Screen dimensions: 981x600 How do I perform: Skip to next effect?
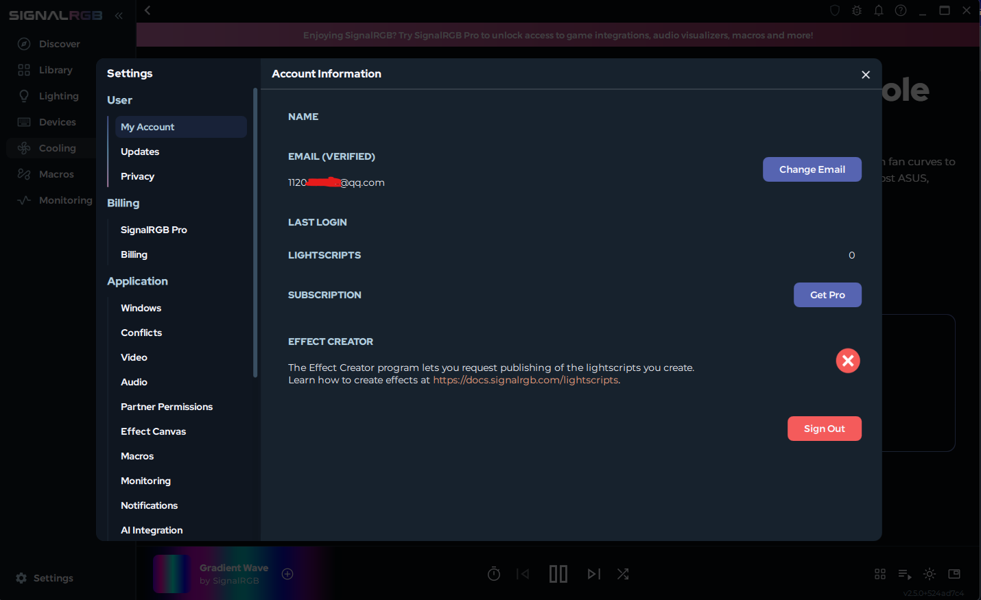(x=594, y=574)
